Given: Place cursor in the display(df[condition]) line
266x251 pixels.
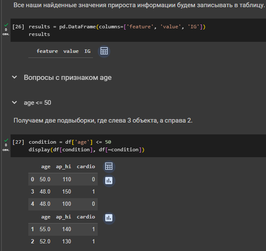Looking at the screenshot, I should pos(87,150).
